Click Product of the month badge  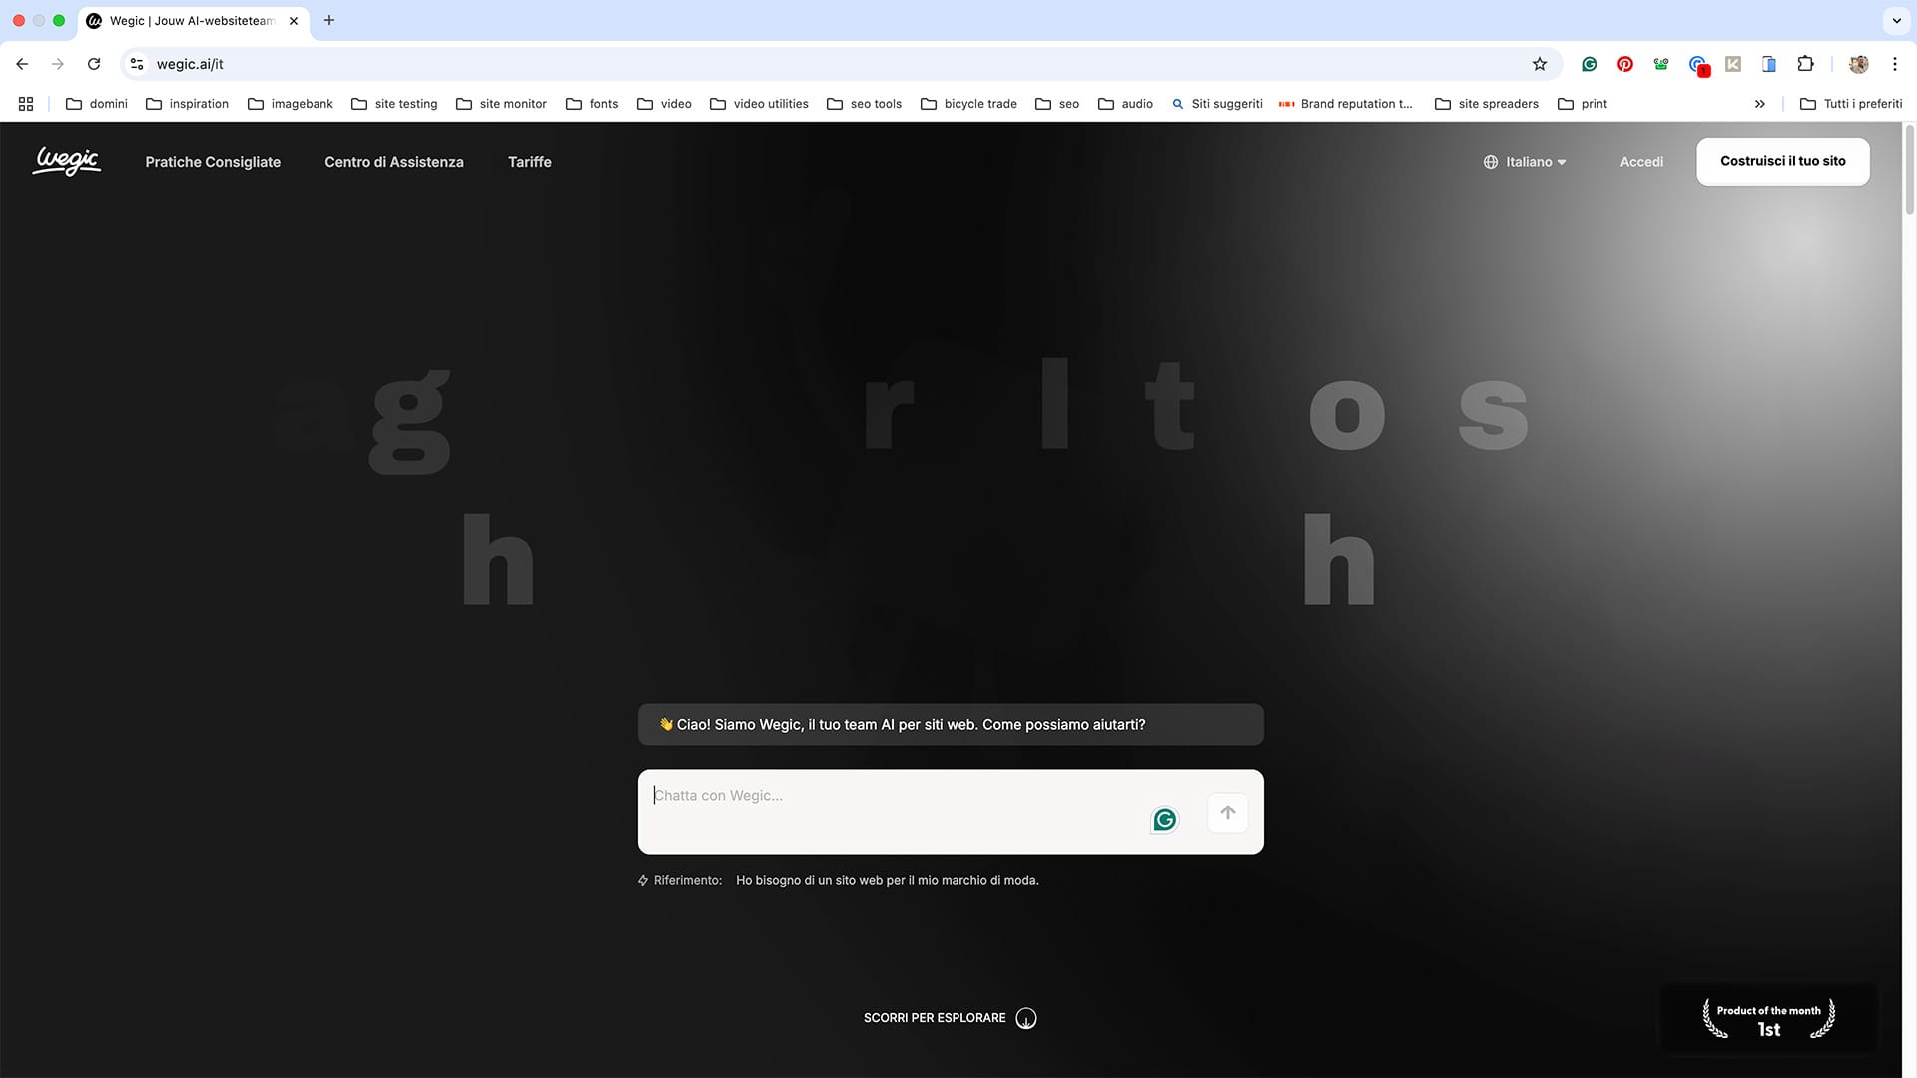(x=1768, y=1019)
